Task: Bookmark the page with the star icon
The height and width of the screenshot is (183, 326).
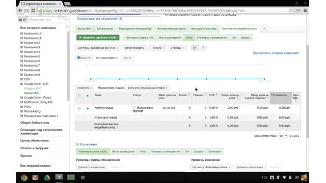Action: click(x=291, y=10)
